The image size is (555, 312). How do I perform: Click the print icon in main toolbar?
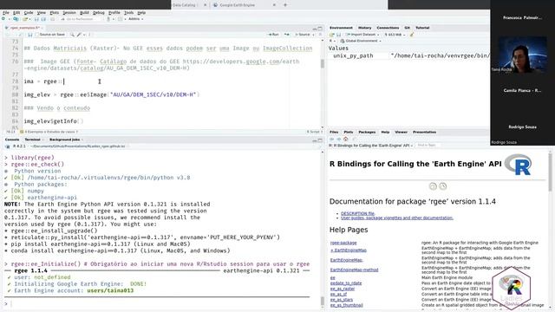[x=53, y=19]
